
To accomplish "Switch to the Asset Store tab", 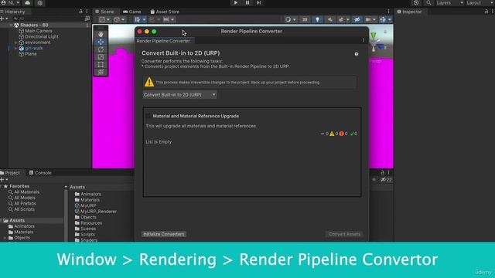I will pyautogui.click(x=165, y=12).
